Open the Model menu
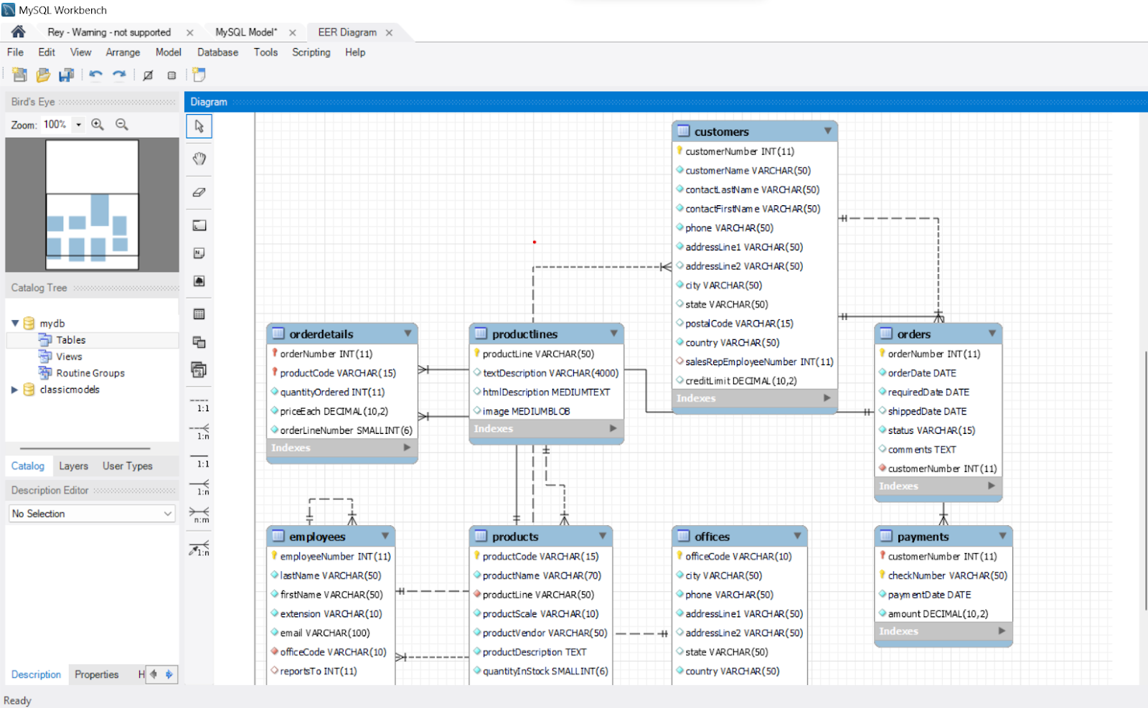Screen dimensions: 1148x708 coord(168,52)
